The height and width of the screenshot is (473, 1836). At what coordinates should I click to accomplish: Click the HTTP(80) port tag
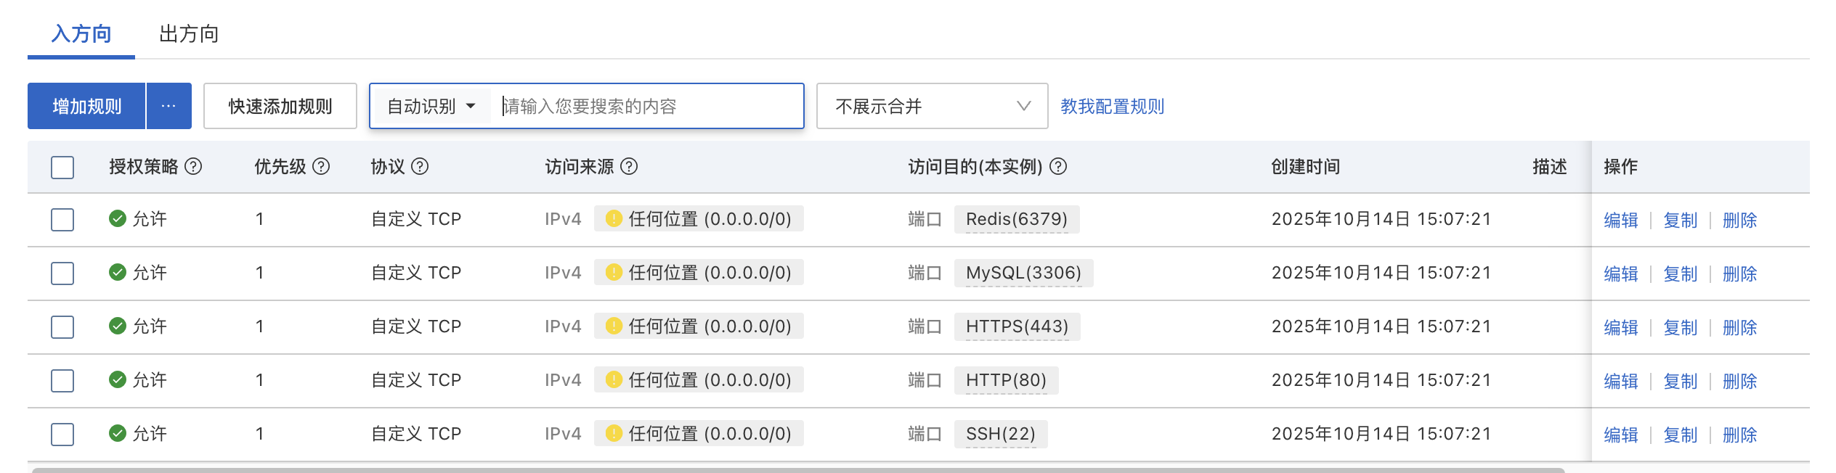point(1006,380)
